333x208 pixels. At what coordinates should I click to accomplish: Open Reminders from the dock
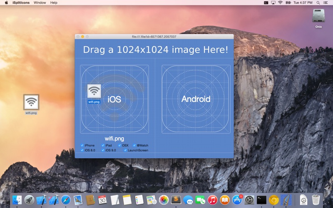(x=139, y=200)
